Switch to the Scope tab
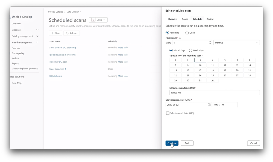 click(x=185, y=19)
